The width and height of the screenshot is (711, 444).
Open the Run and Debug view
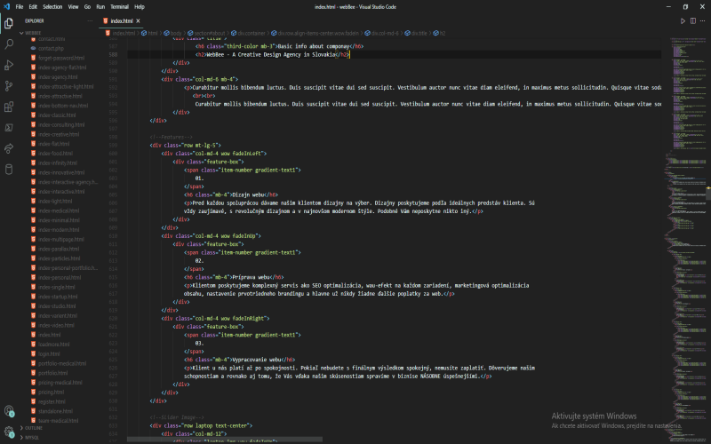tap(9, 65)
